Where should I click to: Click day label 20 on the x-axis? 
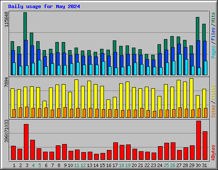[134, 165]
